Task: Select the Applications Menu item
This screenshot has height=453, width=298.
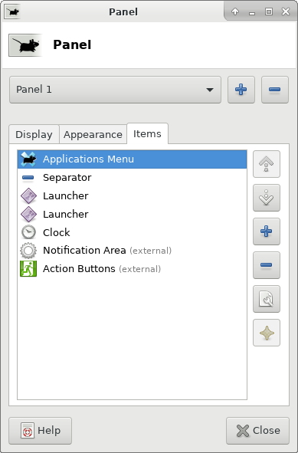Action: [133, 159]
